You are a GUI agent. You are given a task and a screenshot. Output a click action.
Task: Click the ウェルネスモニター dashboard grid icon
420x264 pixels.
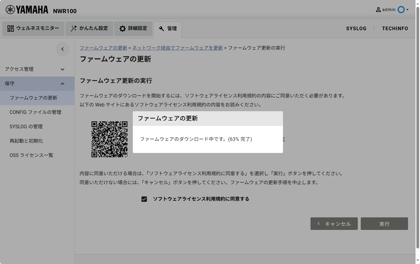click(x=10, y=28)
